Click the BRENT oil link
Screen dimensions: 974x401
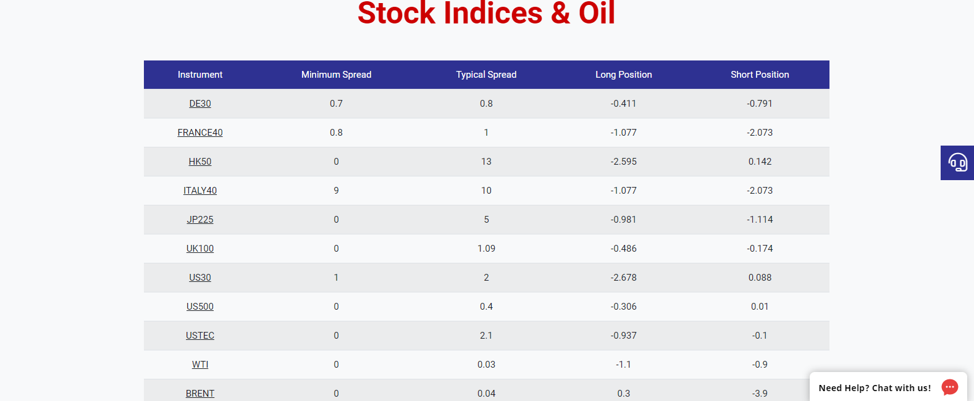point(200,394)
